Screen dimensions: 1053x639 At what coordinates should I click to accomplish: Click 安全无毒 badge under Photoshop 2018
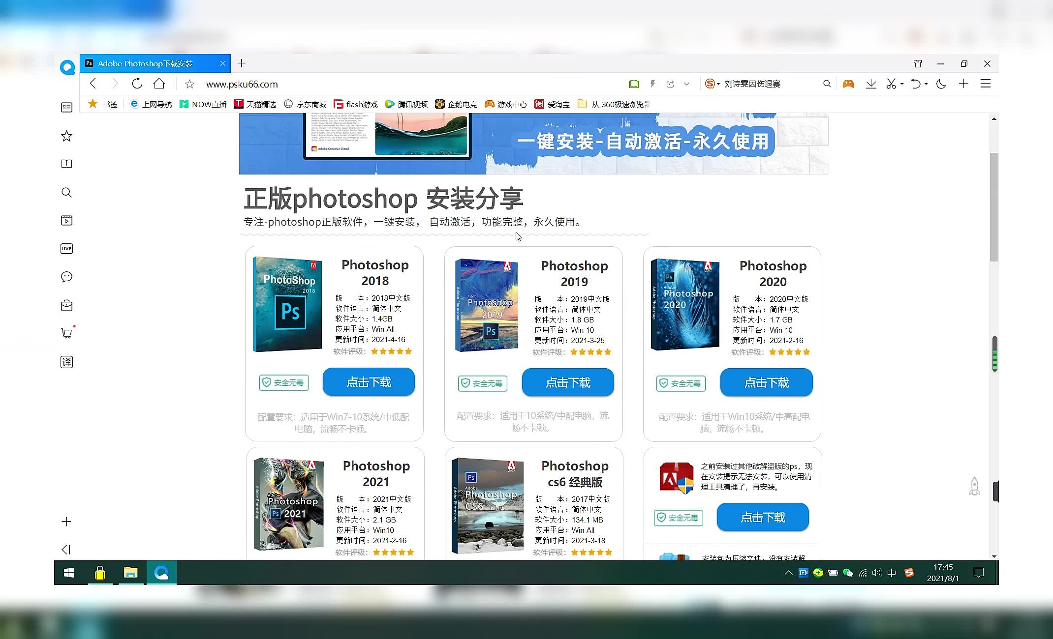[x=284, y=382]
